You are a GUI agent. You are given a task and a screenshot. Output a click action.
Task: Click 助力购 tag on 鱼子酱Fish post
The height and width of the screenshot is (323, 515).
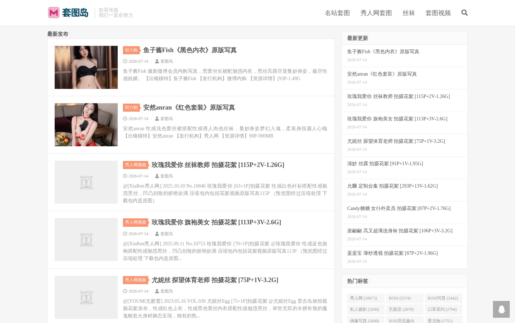click(131, 50)
